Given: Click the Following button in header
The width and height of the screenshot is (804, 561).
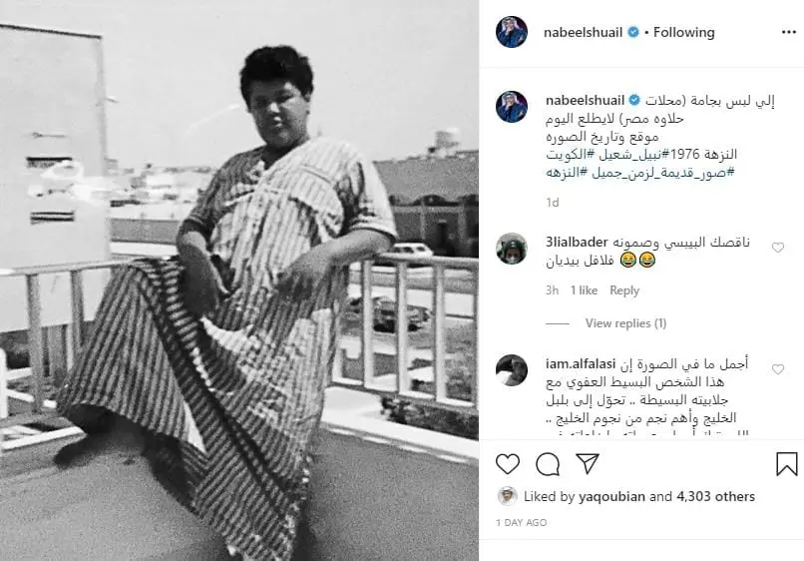Looking at the screenshot, I should click(683, 32).
